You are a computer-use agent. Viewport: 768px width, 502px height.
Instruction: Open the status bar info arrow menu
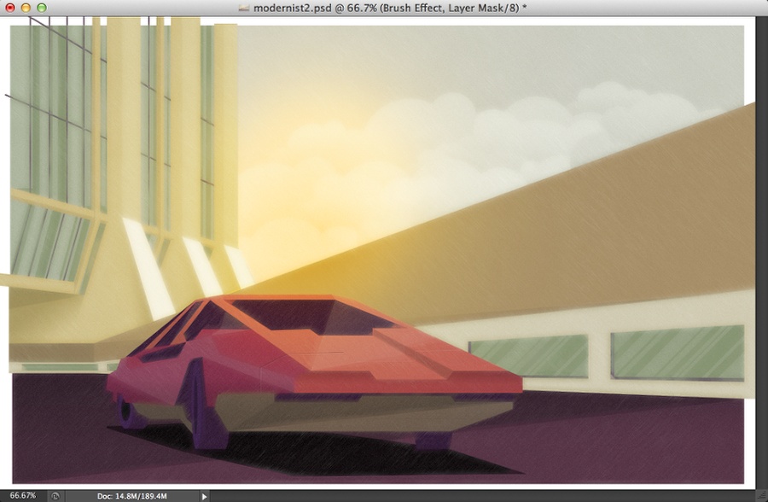point(204,496)
